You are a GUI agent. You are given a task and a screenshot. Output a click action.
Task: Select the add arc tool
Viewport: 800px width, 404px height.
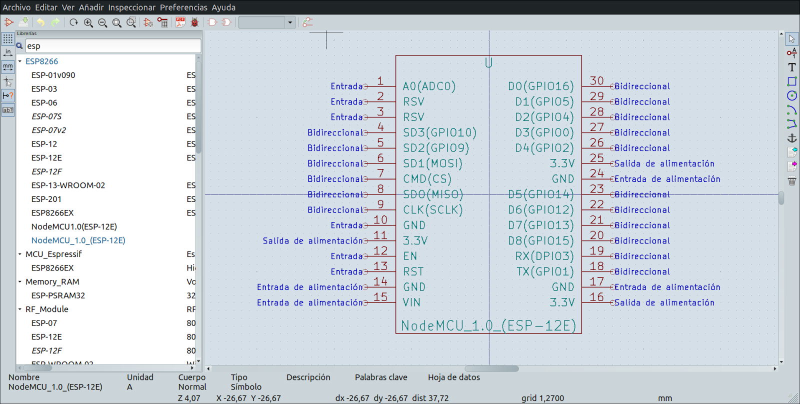click(x=792, y=109)
